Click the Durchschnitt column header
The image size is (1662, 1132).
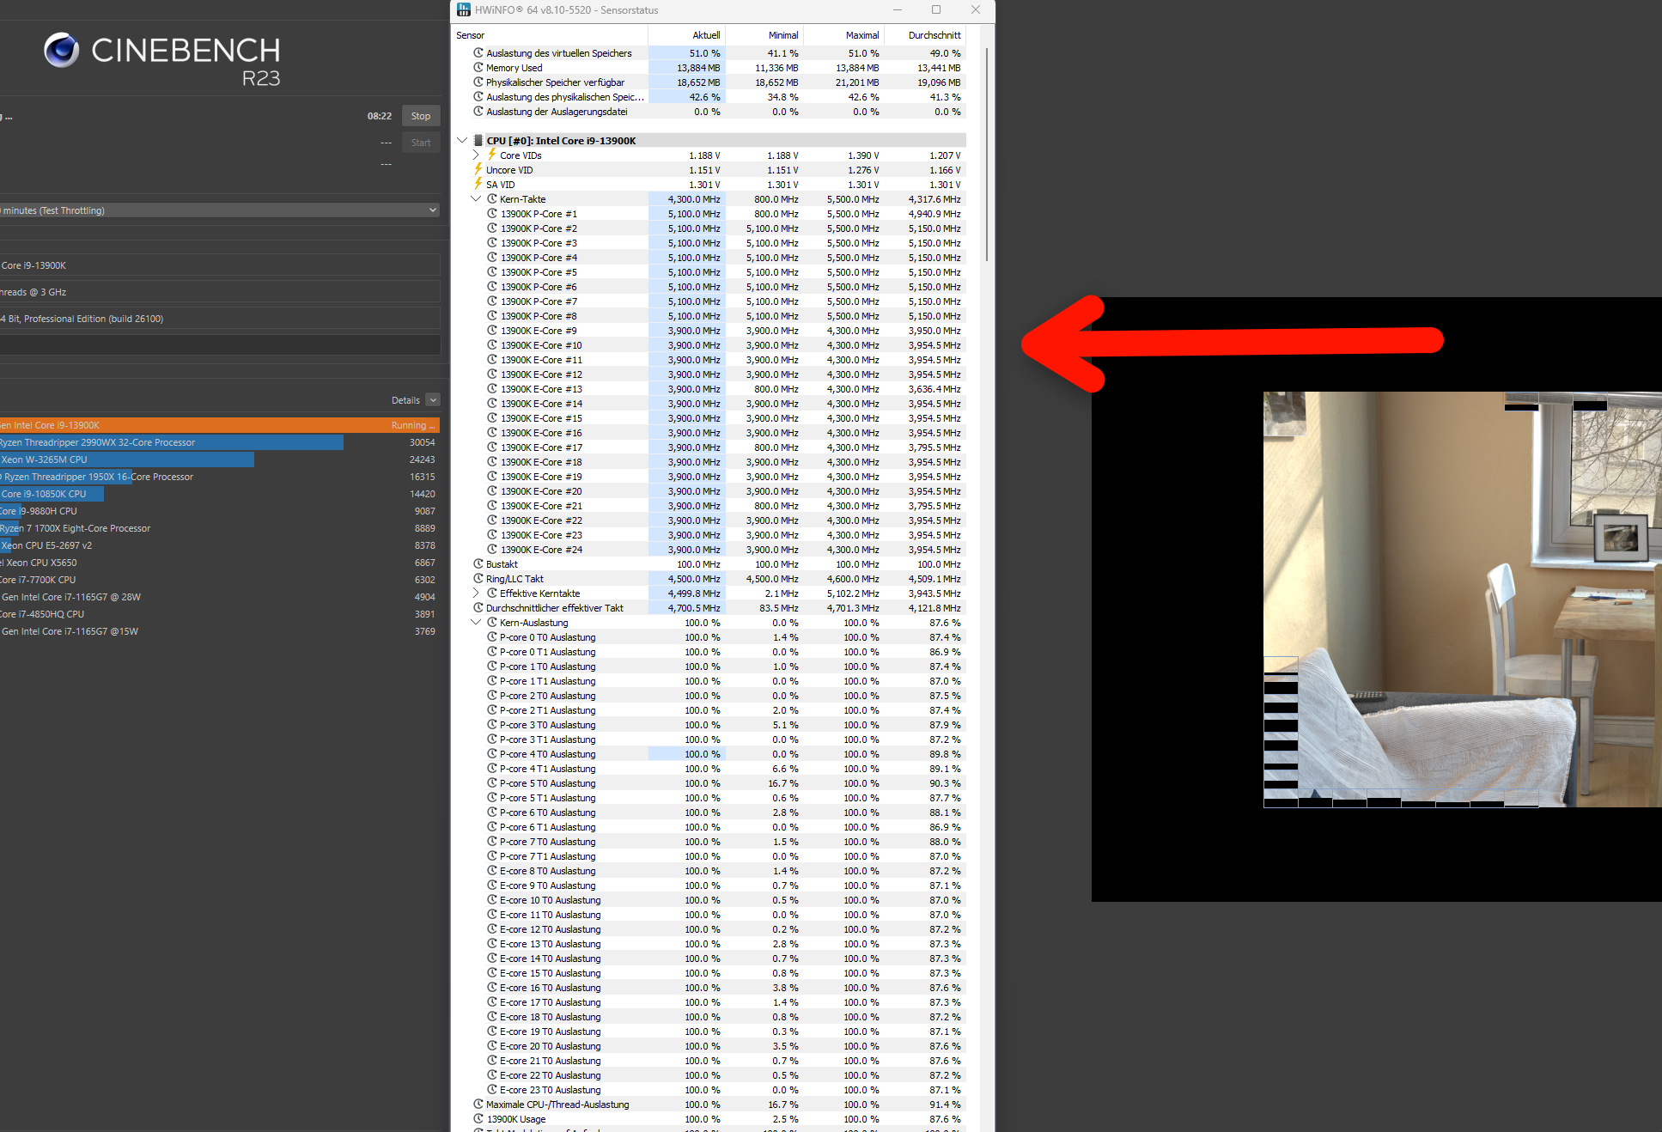pyautogui.click(x=934, y=35)
